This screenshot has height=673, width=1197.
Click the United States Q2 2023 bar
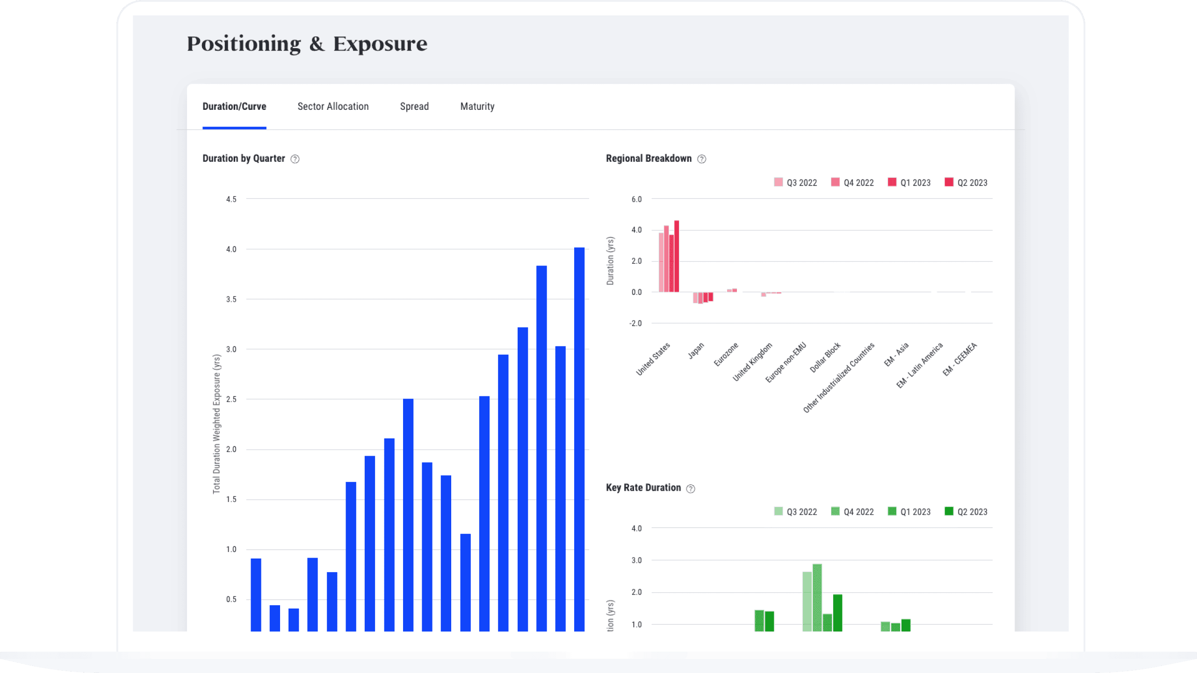677,256
